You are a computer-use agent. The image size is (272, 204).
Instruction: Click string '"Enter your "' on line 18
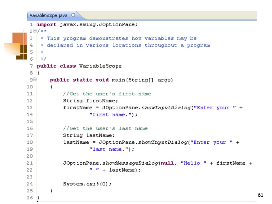(212, 143)
